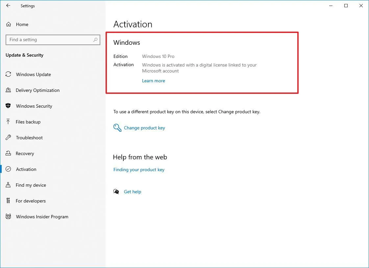This screenshot has width=369, height=268.
Task: Open Find my device settings
Action: coord(30,185)
